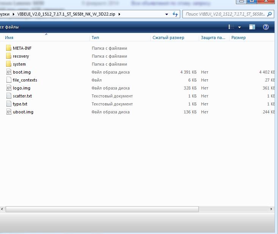Image resolution: width=278 pixels, height=234 pixels.
Task: Click the recovery folder icon
Action: tap(8, 56)
